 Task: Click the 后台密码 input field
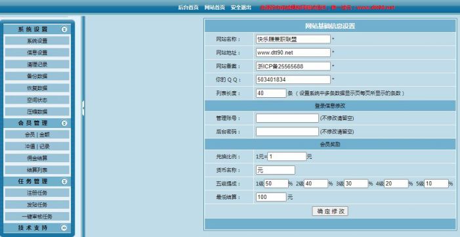click(287, 131)
